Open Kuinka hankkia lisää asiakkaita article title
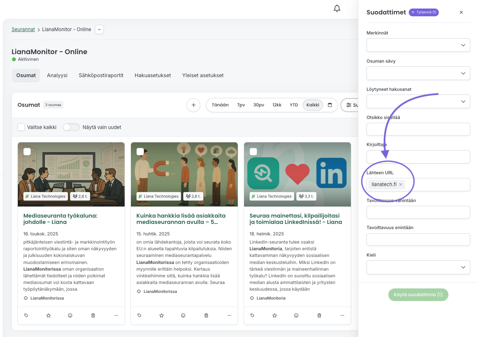The height and width of the screenshot is (337, 477). (x=181, y=219)
